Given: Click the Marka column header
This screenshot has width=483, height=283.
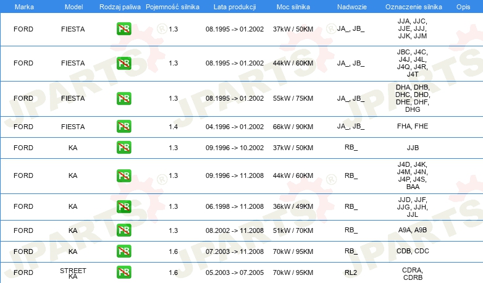Looking at the screenshot, I should point(24,7).
